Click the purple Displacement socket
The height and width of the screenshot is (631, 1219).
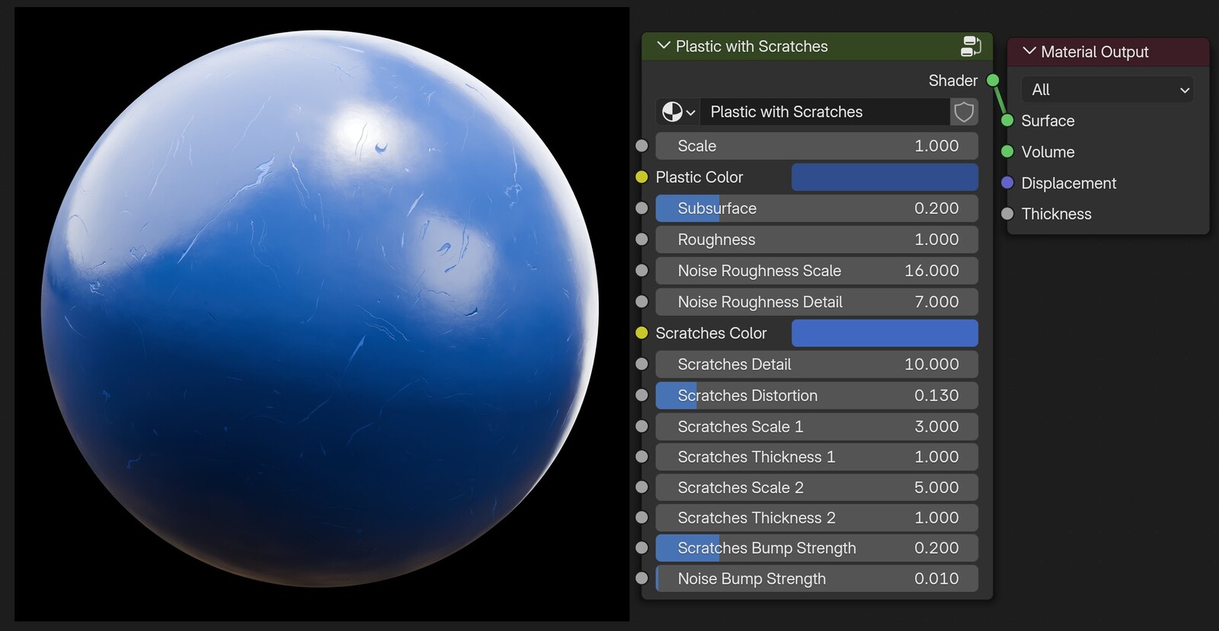(1007, 183)
